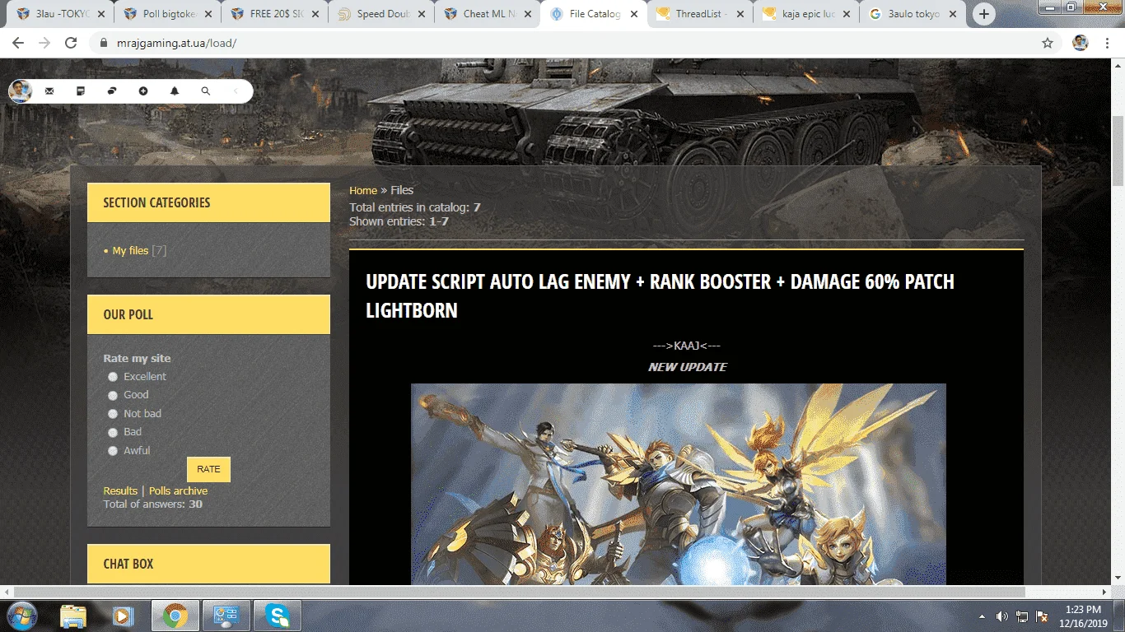Click the plus icon in the site toolbar
Image resolution: width=1125 pixels, height=632 pixels.
[143, 91]
